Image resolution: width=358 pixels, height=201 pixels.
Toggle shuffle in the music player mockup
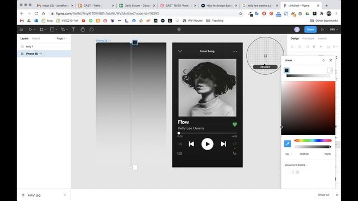pyautogui.click(x=180, y=144)
